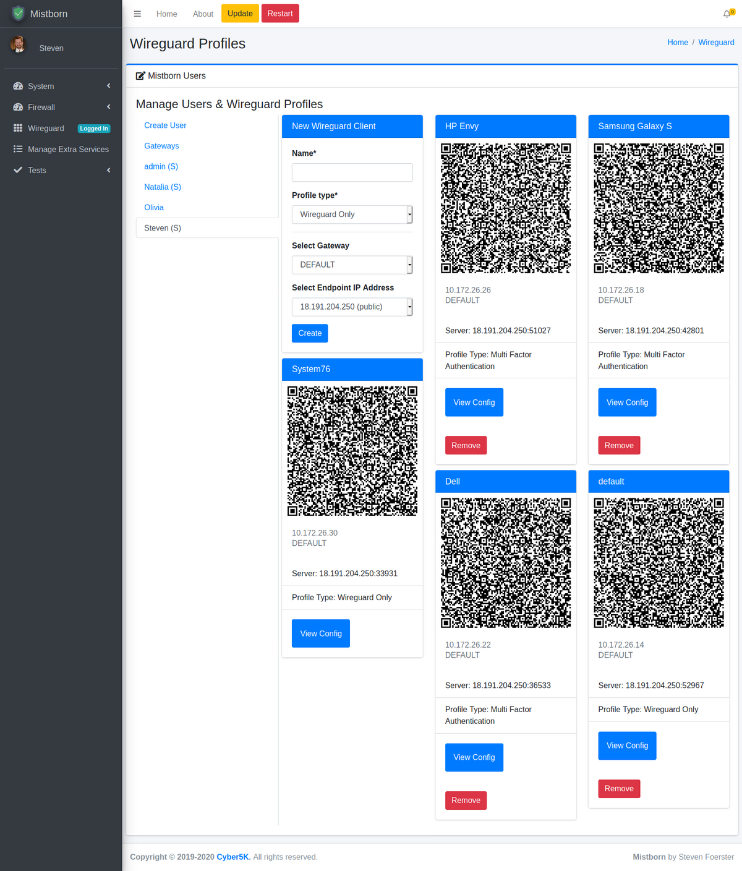Open the Profile type dropdown
Viewport: 742px width, 871px height.
[352, 215]
